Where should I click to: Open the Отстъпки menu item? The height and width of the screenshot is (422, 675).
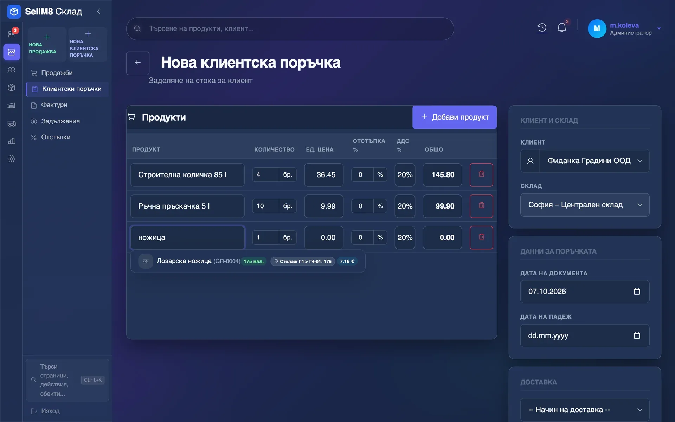(67, 137)
